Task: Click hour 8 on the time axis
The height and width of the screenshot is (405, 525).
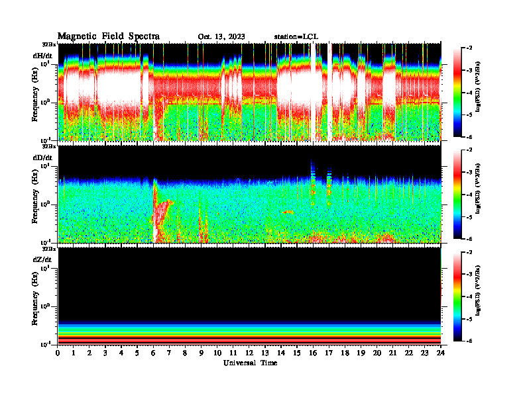Action: 185,353
